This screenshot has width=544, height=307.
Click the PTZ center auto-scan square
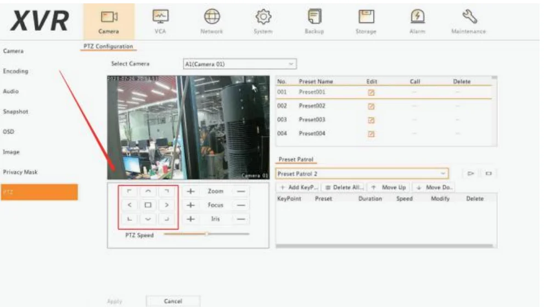(148, 205)
